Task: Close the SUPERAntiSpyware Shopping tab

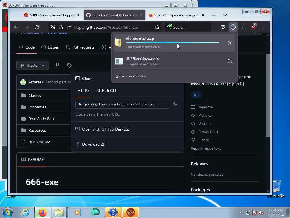Action: point(78,15)
